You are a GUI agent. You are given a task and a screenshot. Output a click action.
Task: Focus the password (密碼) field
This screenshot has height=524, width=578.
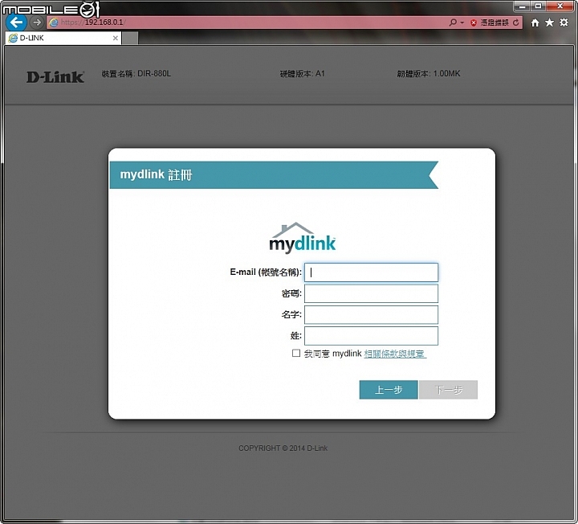pyautogui.click(x=371, y=293)
